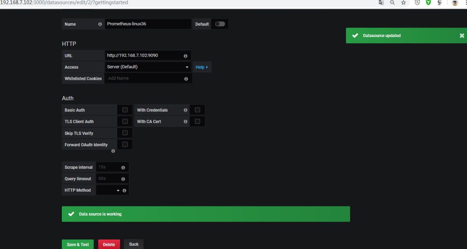Click the info icon in Whitelisted Cookies
467x249 pixels.
click(186, 79)
